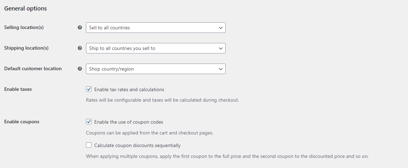Uncheck the Enable tax rates and calculations checkbox
Viewport: 408px width, 168px height.
(x=89, y=89)
